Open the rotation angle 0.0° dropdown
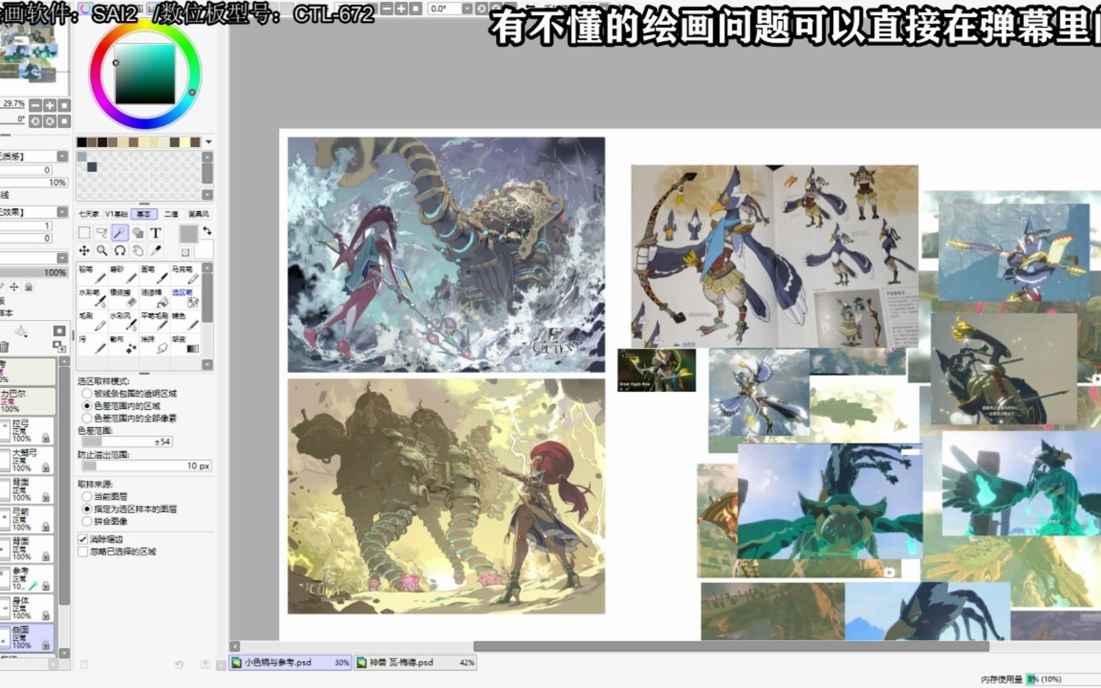The image size is (1101, 688). point(467,8)
